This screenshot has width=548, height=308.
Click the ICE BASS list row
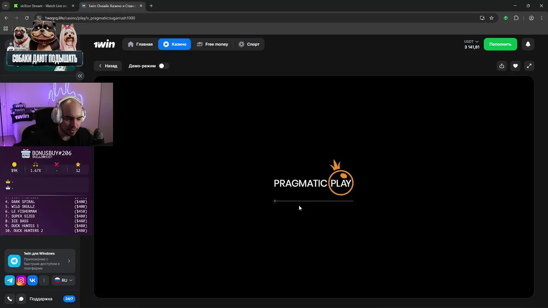coord(46,221)
